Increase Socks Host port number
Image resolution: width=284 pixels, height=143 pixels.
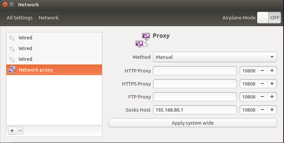pos(272,110)
